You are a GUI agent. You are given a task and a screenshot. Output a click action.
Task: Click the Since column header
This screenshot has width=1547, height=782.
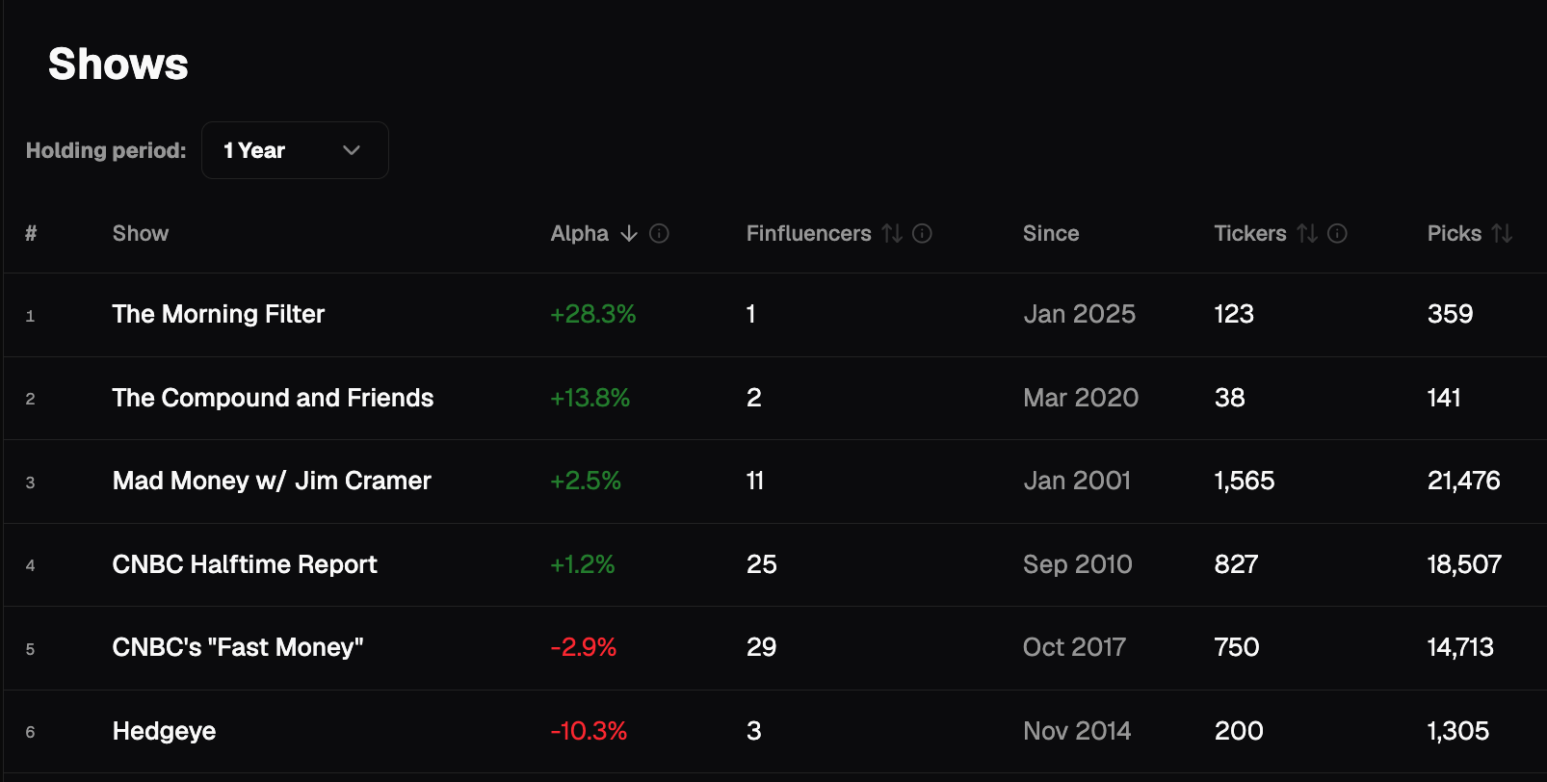pos(1051,233)
